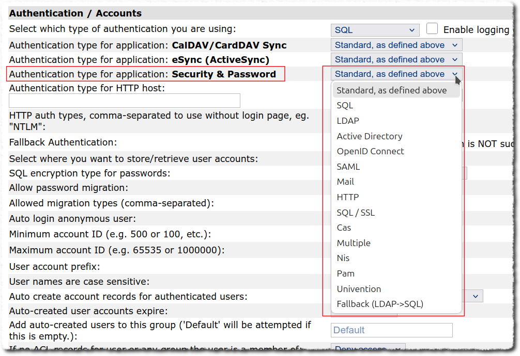Expand eSync (ActiveSync) authentication dropdown

(x=396, y=60)
